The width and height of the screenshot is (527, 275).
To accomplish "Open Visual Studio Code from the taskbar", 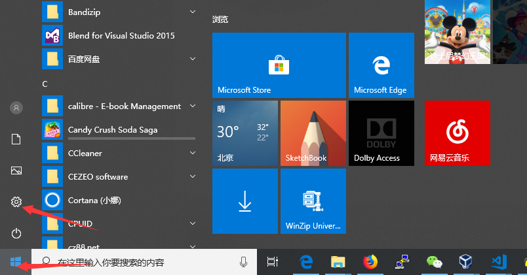I will click(498, 262).
